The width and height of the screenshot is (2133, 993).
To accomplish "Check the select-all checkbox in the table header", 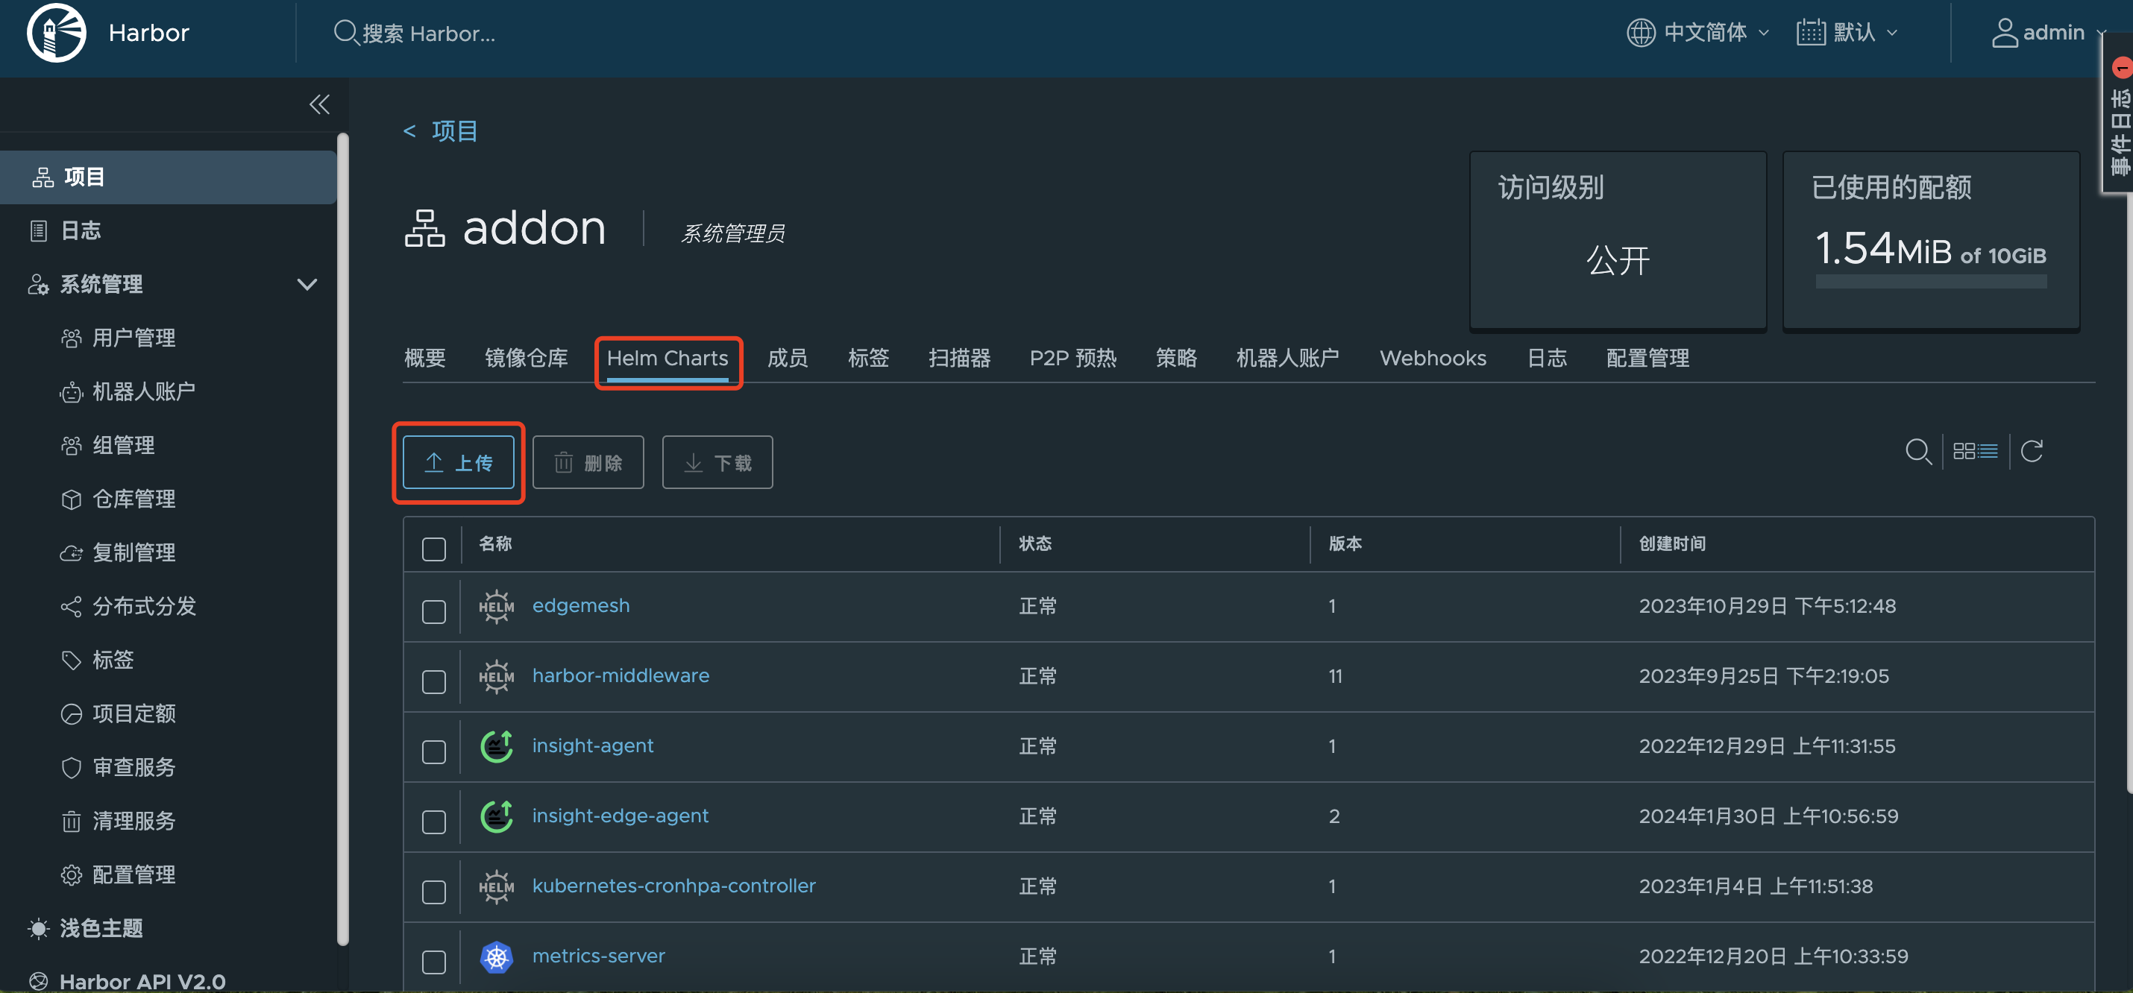I will pyautogui.click(x=433, y=548).
